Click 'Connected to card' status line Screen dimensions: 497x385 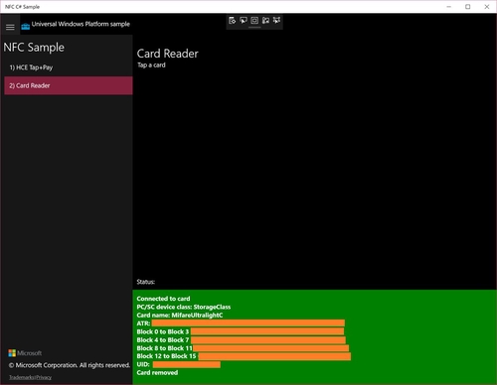point(163,299)
